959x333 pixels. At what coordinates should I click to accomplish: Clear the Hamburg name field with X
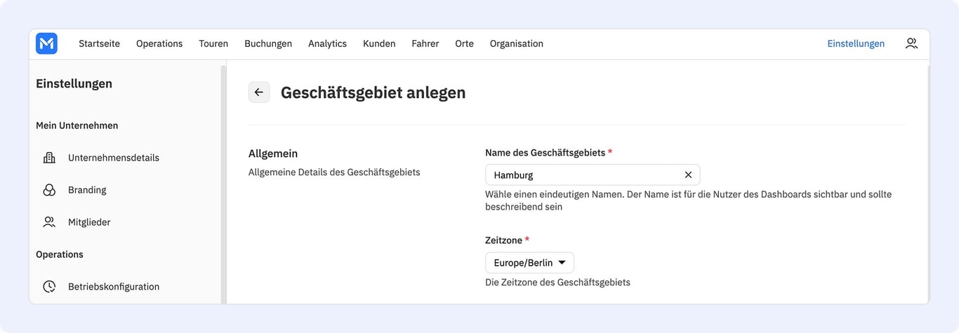point(688,175)
